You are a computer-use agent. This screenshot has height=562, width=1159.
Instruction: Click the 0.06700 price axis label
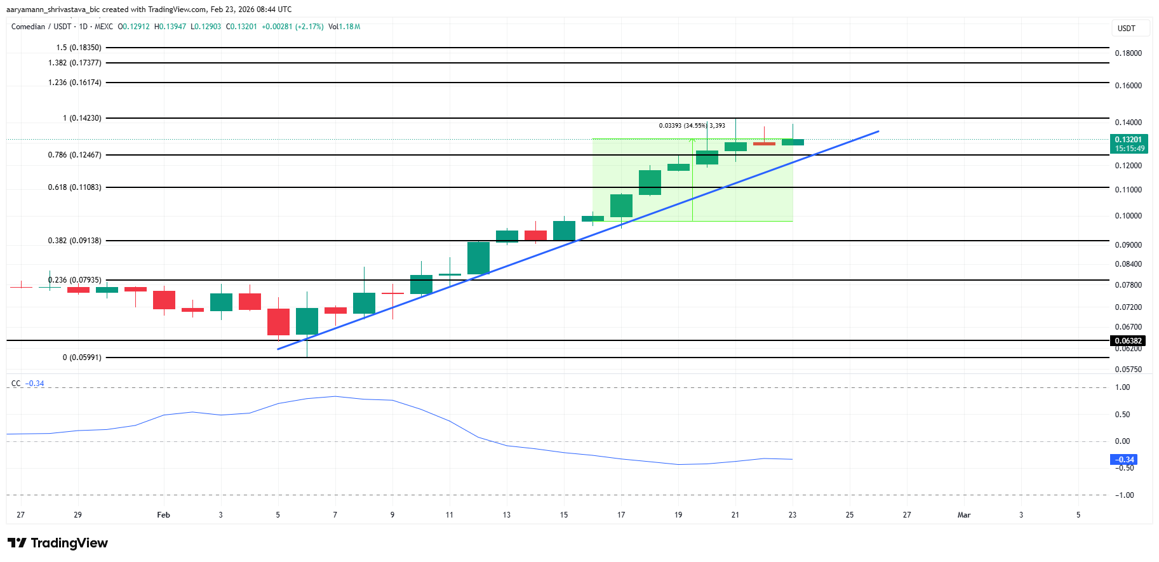click(x=1129, y=327)
